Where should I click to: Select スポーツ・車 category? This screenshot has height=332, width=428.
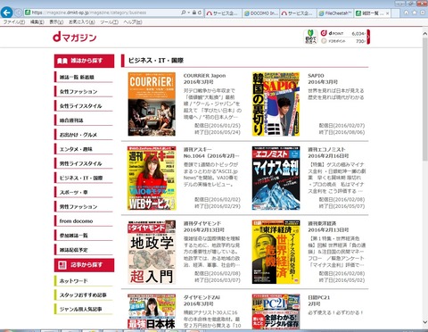point(84,192)
